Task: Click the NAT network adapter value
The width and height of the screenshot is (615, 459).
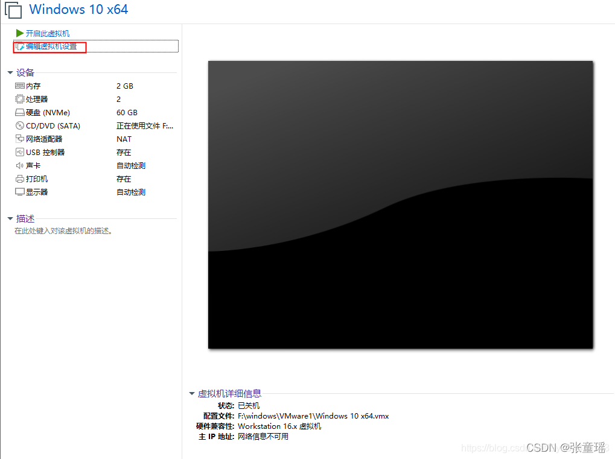Action: pyautogui.click(x=124, y=139)
